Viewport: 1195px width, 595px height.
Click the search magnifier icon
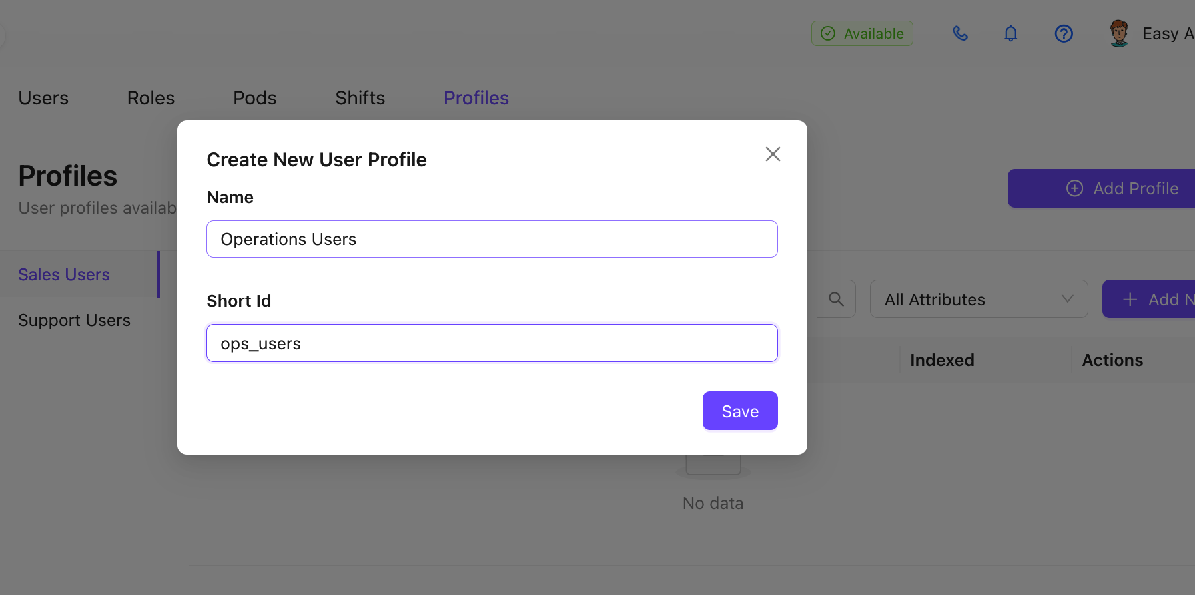click(836, 299)
